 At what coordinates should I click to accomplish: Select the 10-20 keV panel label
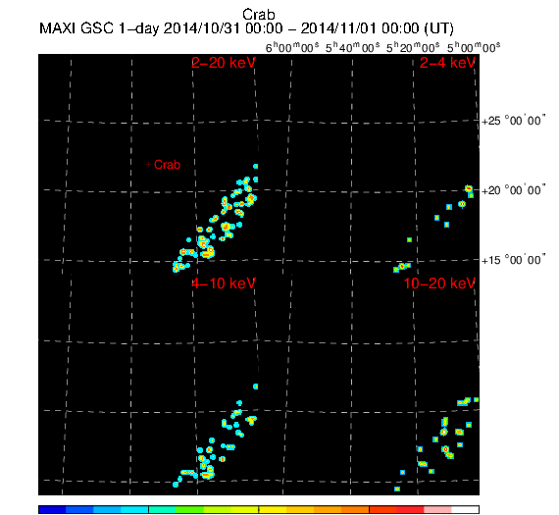pyautogui.click(x=439, y=283)
